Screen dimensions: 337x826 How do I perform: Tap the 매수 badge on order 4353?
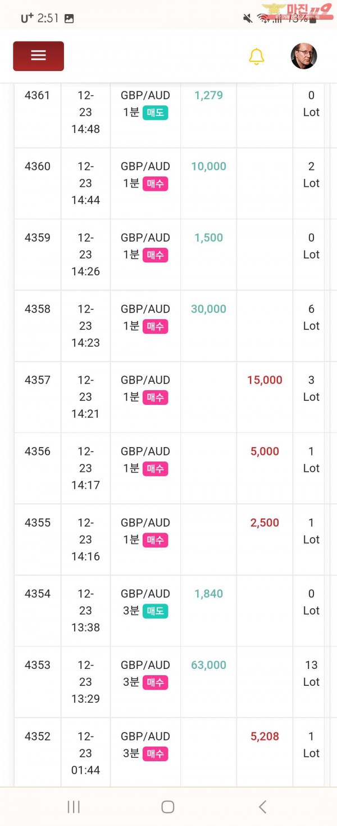coord(155,682)
